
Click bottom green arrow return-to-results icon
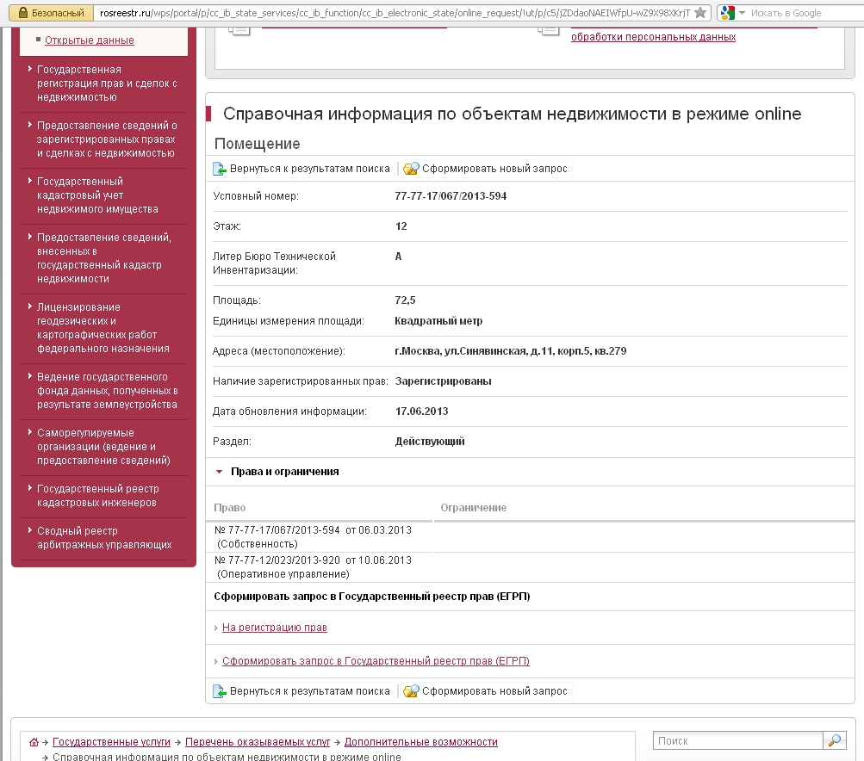[x=221, y=691]
